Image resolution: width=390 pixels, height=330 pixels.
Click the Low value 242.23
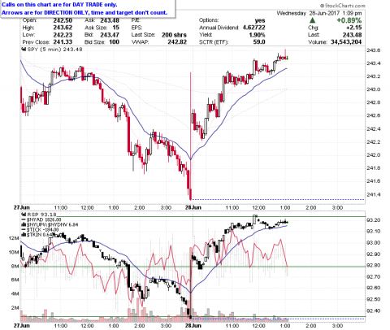click(63, 35)
